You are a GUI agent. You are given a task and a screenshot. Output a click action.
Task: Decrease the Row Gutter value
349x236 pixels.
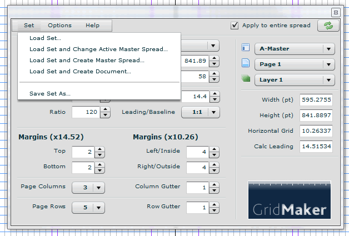click(214, 210)
